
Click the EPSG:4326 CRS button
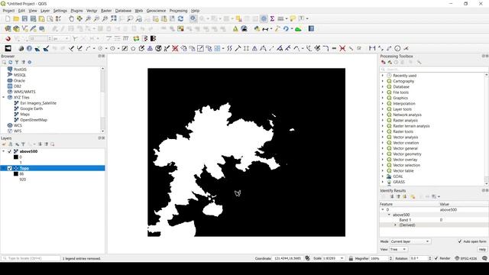(x=466, y=258)
